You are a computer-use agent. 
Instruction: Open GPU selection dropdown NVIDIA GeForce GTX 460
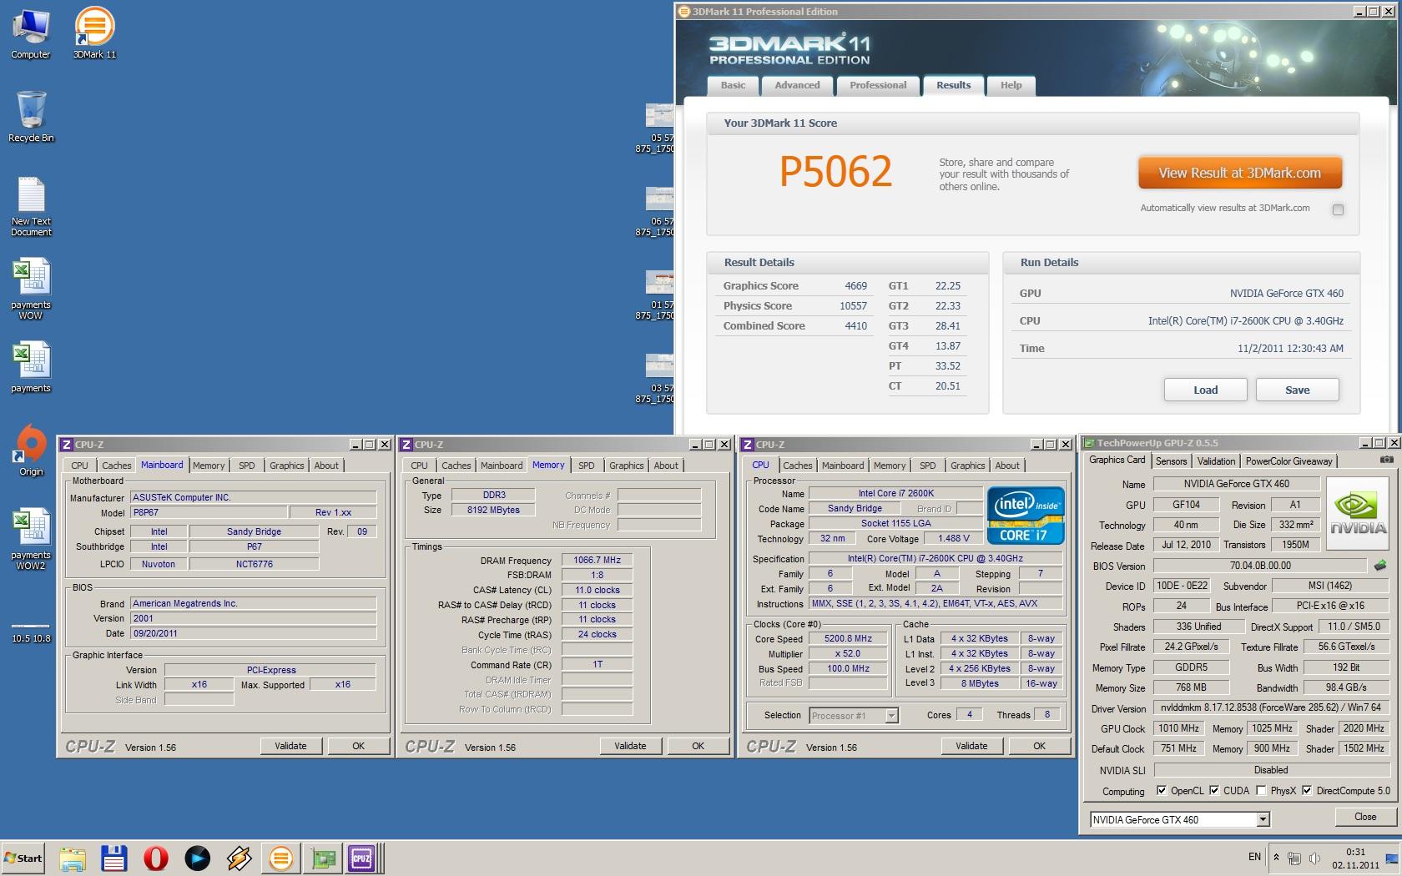click(x=1180, y=819)
